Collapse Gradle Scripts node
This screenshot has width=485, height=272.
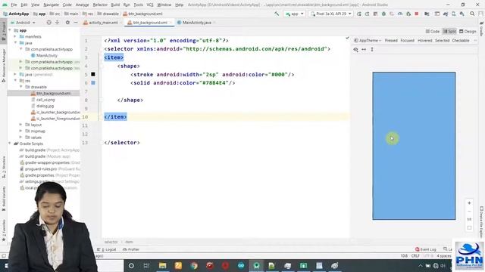[10, 144]
